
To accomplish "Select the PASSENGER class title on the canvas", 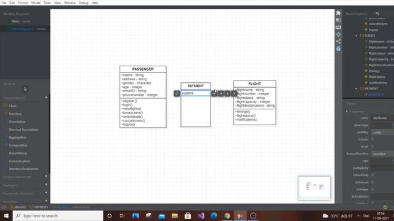I will pyautogui.click(x=143, y=69).
